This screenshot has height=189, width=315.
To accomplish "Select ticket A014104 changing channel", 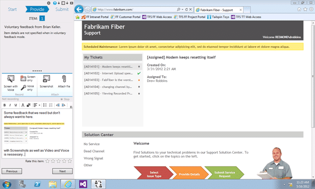I will (113, 87).
